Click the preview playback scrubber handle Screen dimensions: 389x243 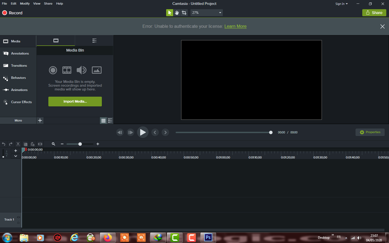coord(271,132)
